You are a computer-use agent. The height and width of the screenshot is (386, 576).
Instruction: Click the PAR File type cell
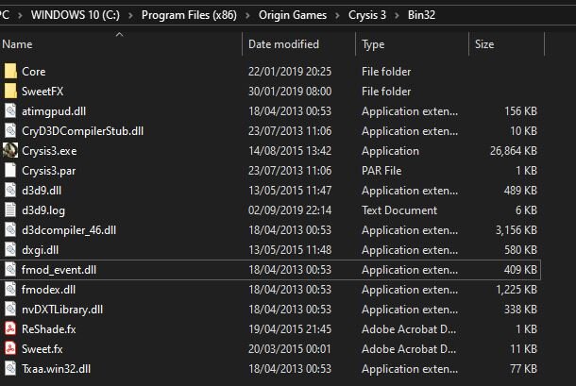(x=381, y=171)
